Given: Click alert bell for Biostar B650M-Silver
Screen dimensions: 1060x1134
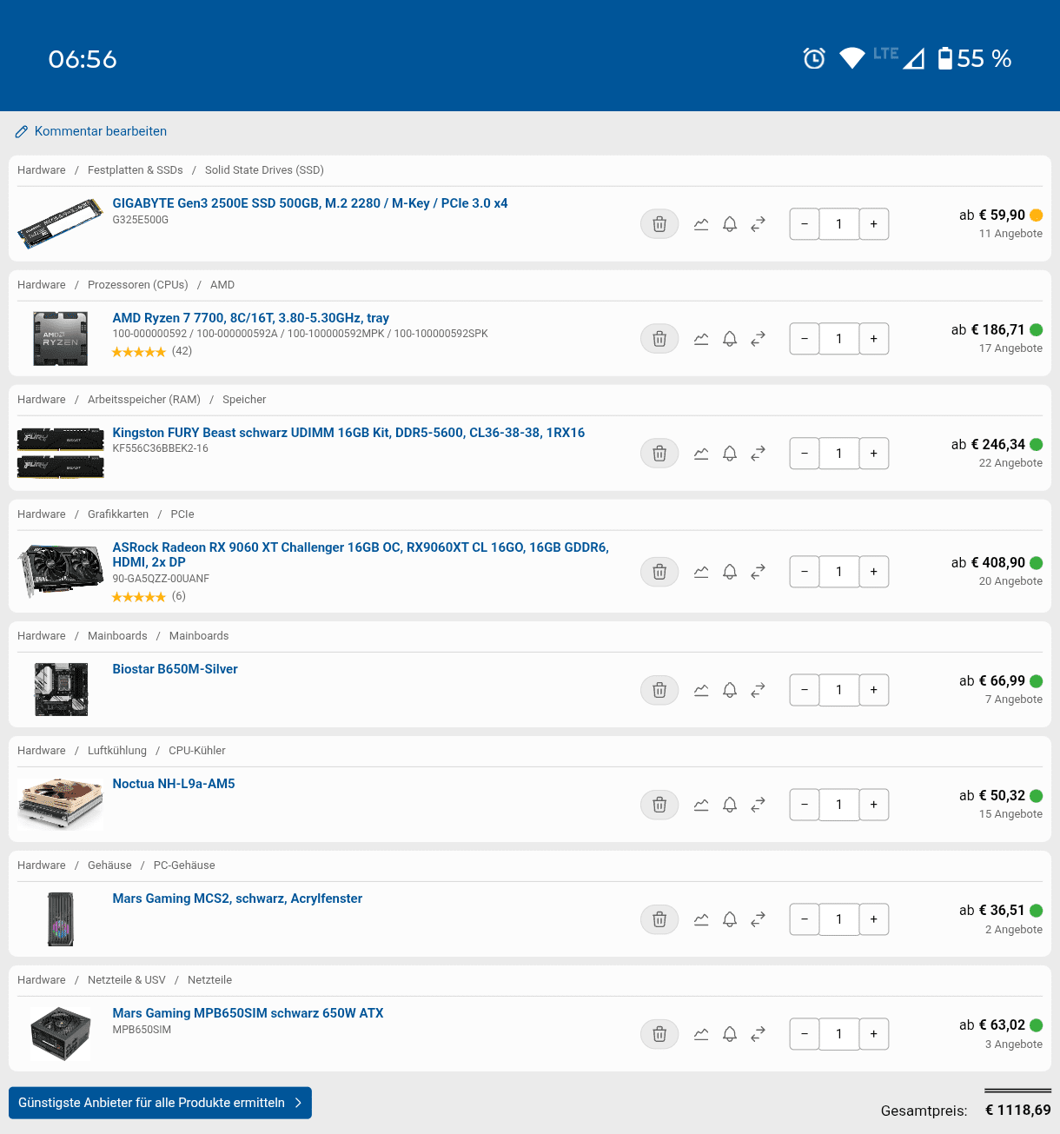Looking at the screenshot, I should click(730, 690).
